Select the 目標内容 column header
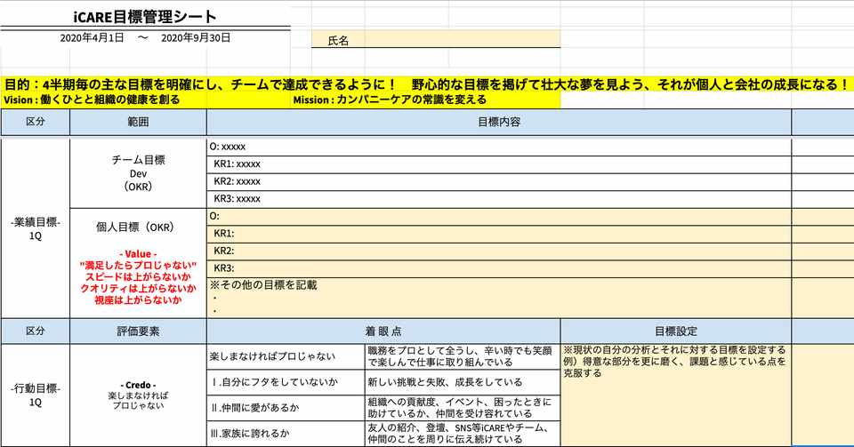The width and height of the screenshot is (854, 447). tap(499, 123)
